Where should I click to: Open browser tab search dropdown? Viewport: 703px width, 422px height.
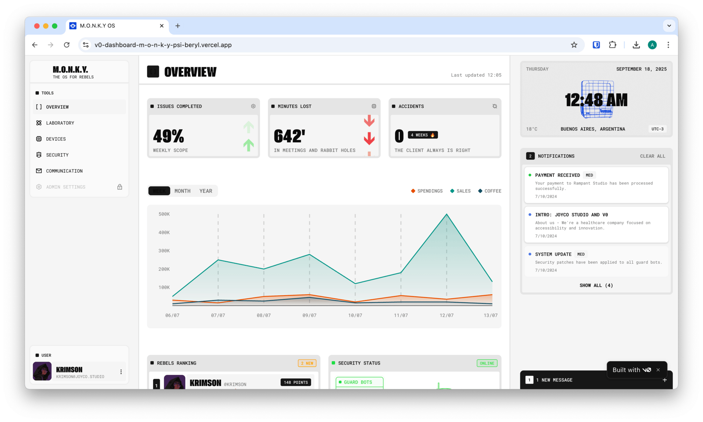(669, 26)
